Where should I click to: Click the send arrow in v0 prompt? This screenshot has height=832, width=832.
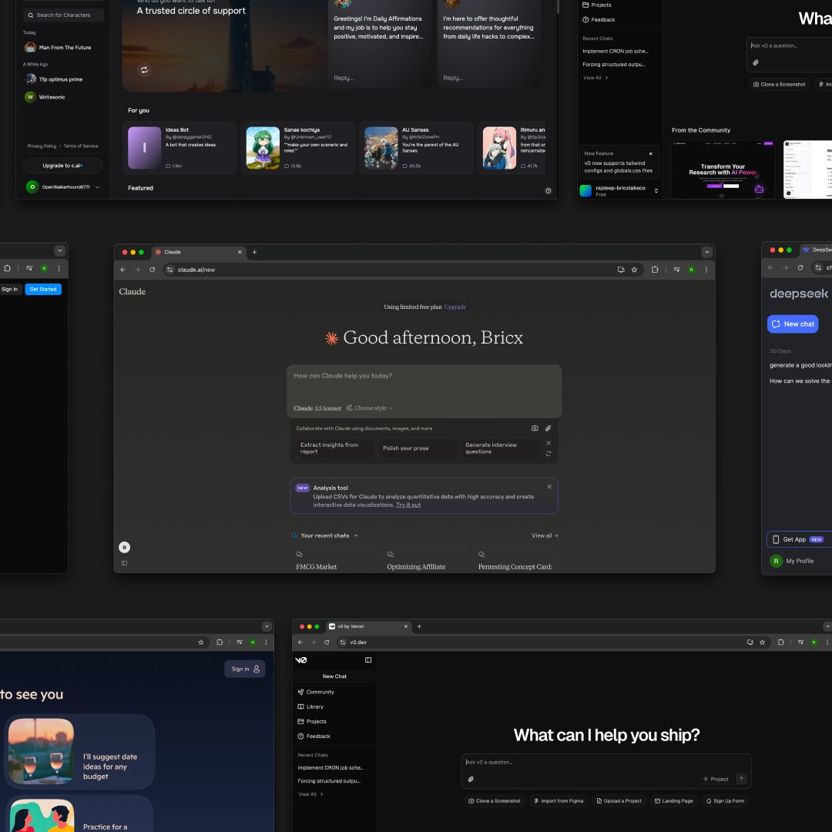click(x=742, y=779)
